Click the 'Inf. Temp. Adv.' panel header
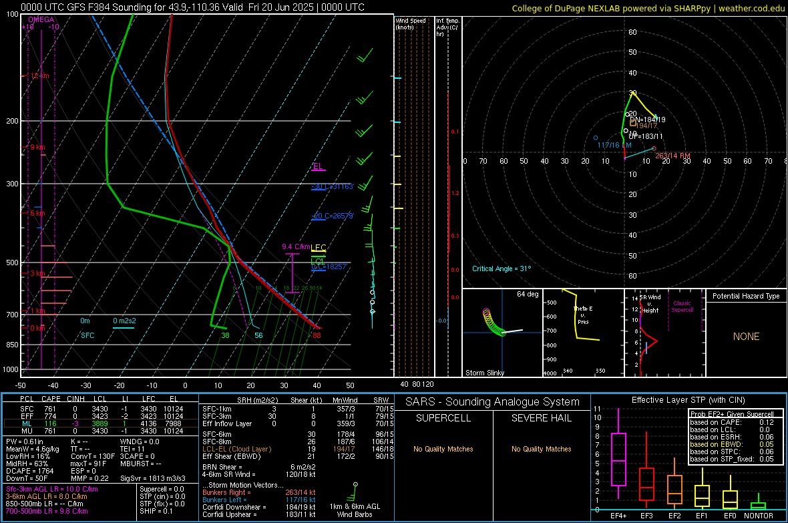The height and width of the screenshot is (523, 788). 447,27
